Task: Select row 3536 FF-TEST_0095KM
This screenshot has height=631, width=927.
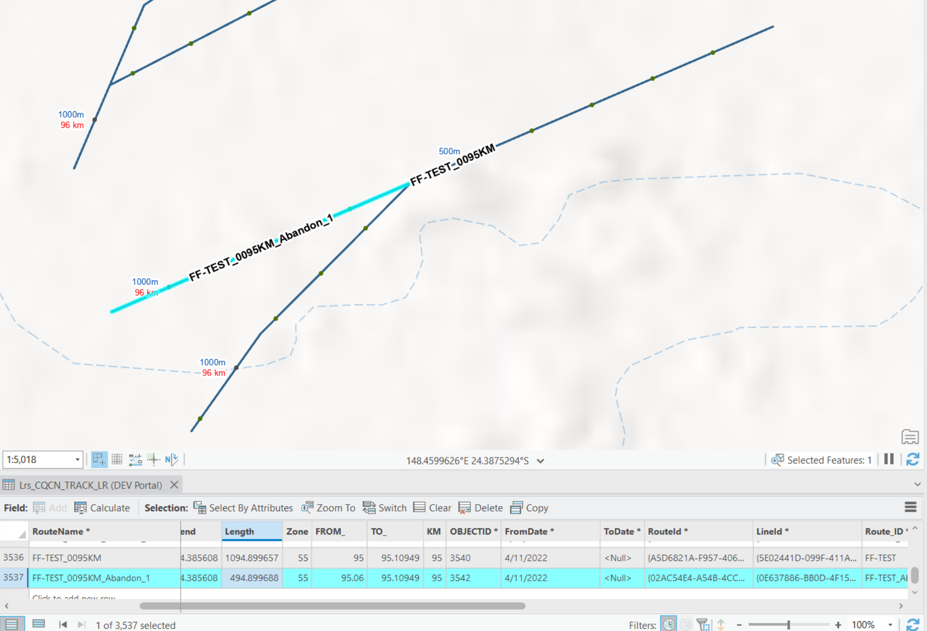Action: 13,558
